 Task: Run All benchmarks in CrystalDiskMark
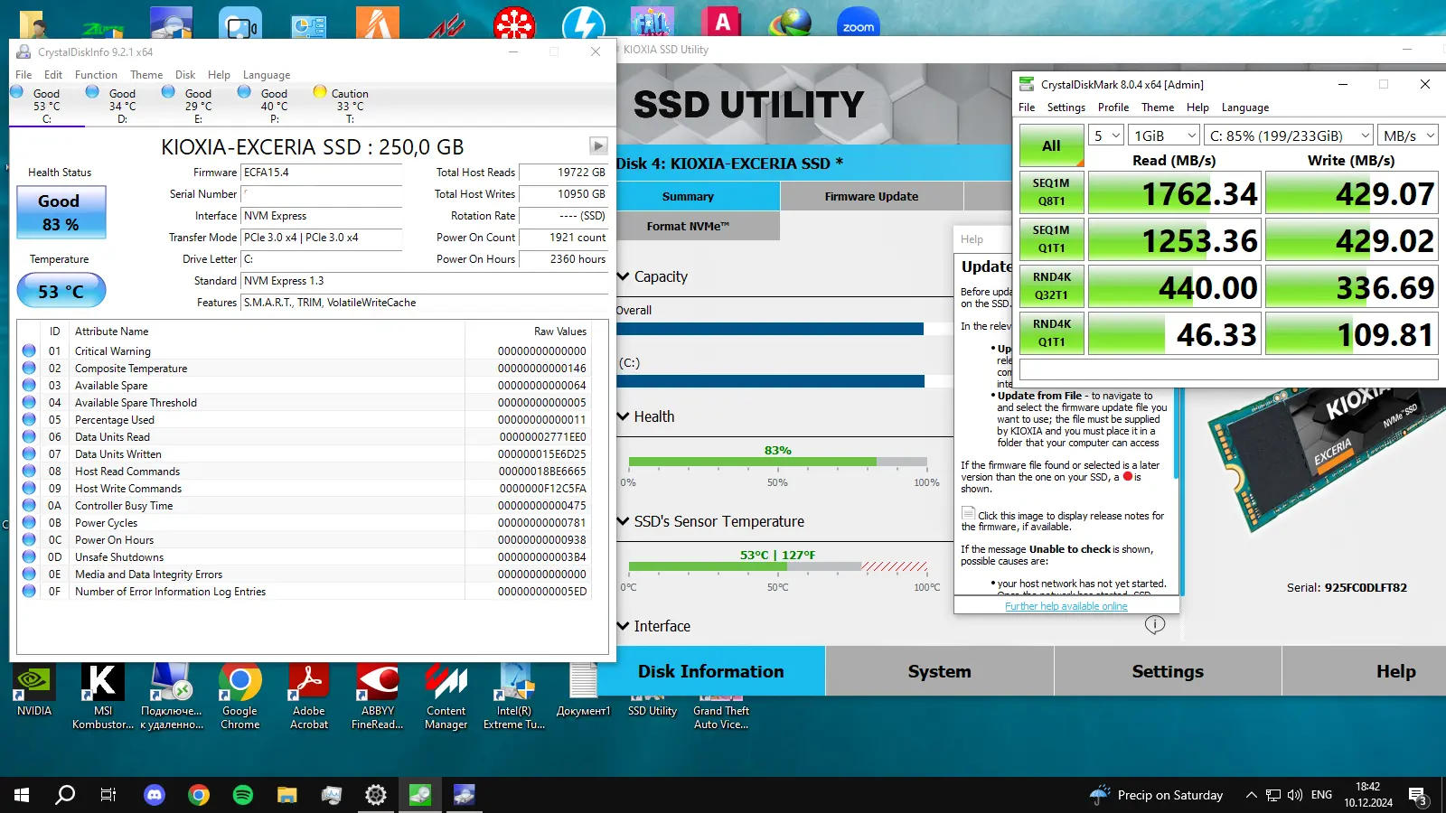(x=1051, y=145)
